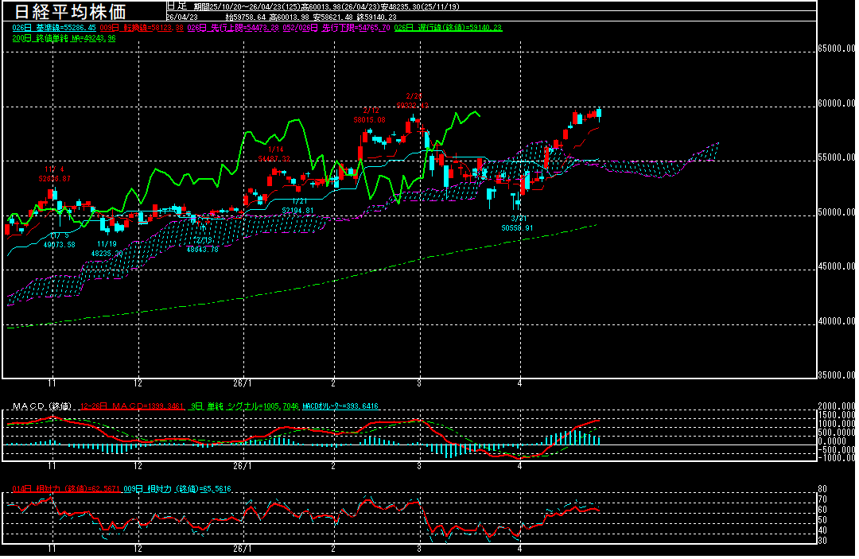This screenshot has height=559, width=859.
Task: Click the MACD panel title
Action: coord(41,406)
